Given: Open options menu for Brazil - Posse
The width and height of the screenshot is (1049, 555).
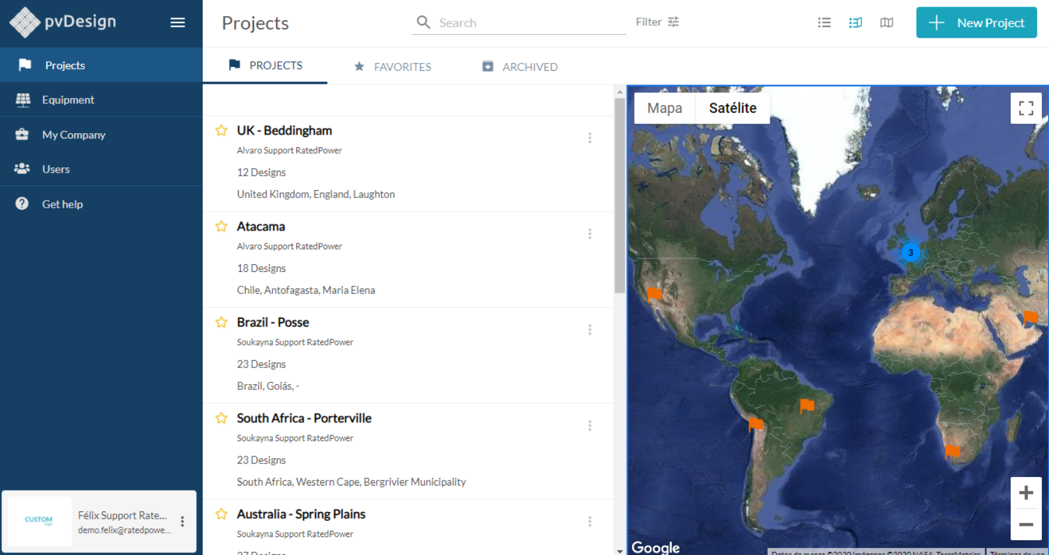Looking at the screenshot, I should (590, 330).
